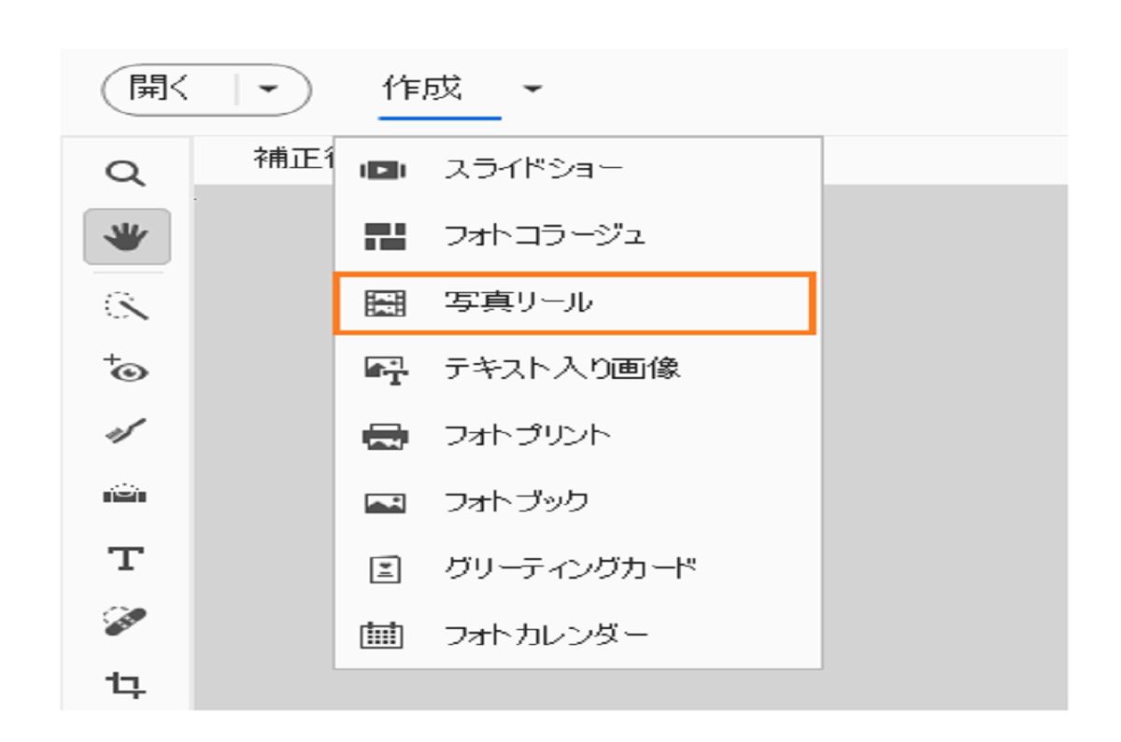Viewport: 1121px width, 742px height.
Task: Collapse the 作成 dropdown arrow
Action: (x=531, y=91)
